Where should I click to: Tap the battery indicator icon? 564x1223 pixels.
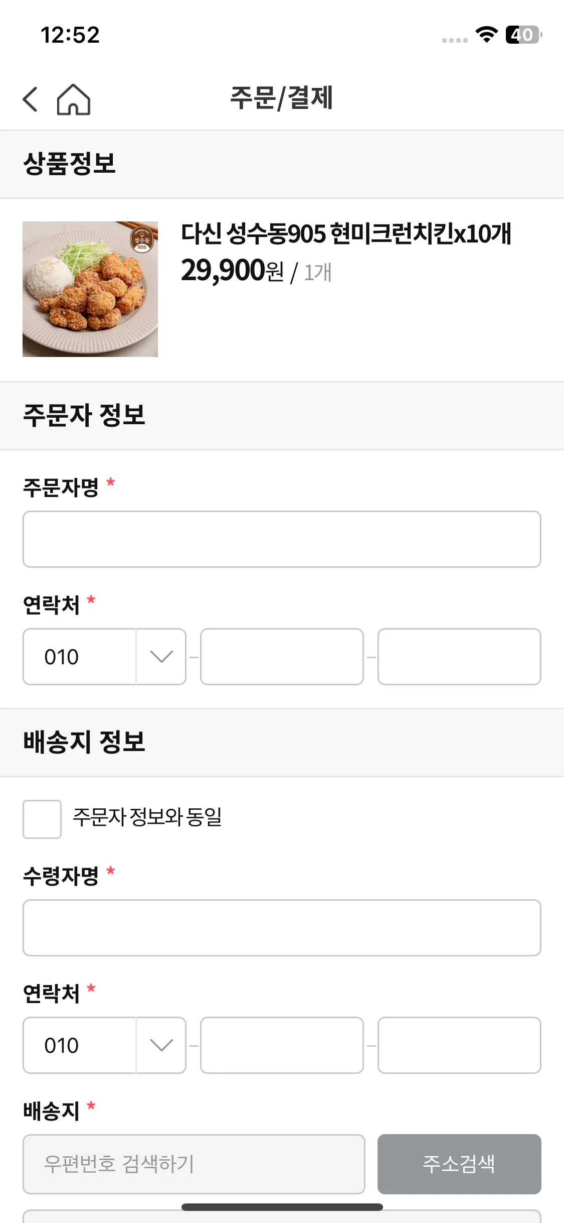pyautogui.click(x=523, y=35)
